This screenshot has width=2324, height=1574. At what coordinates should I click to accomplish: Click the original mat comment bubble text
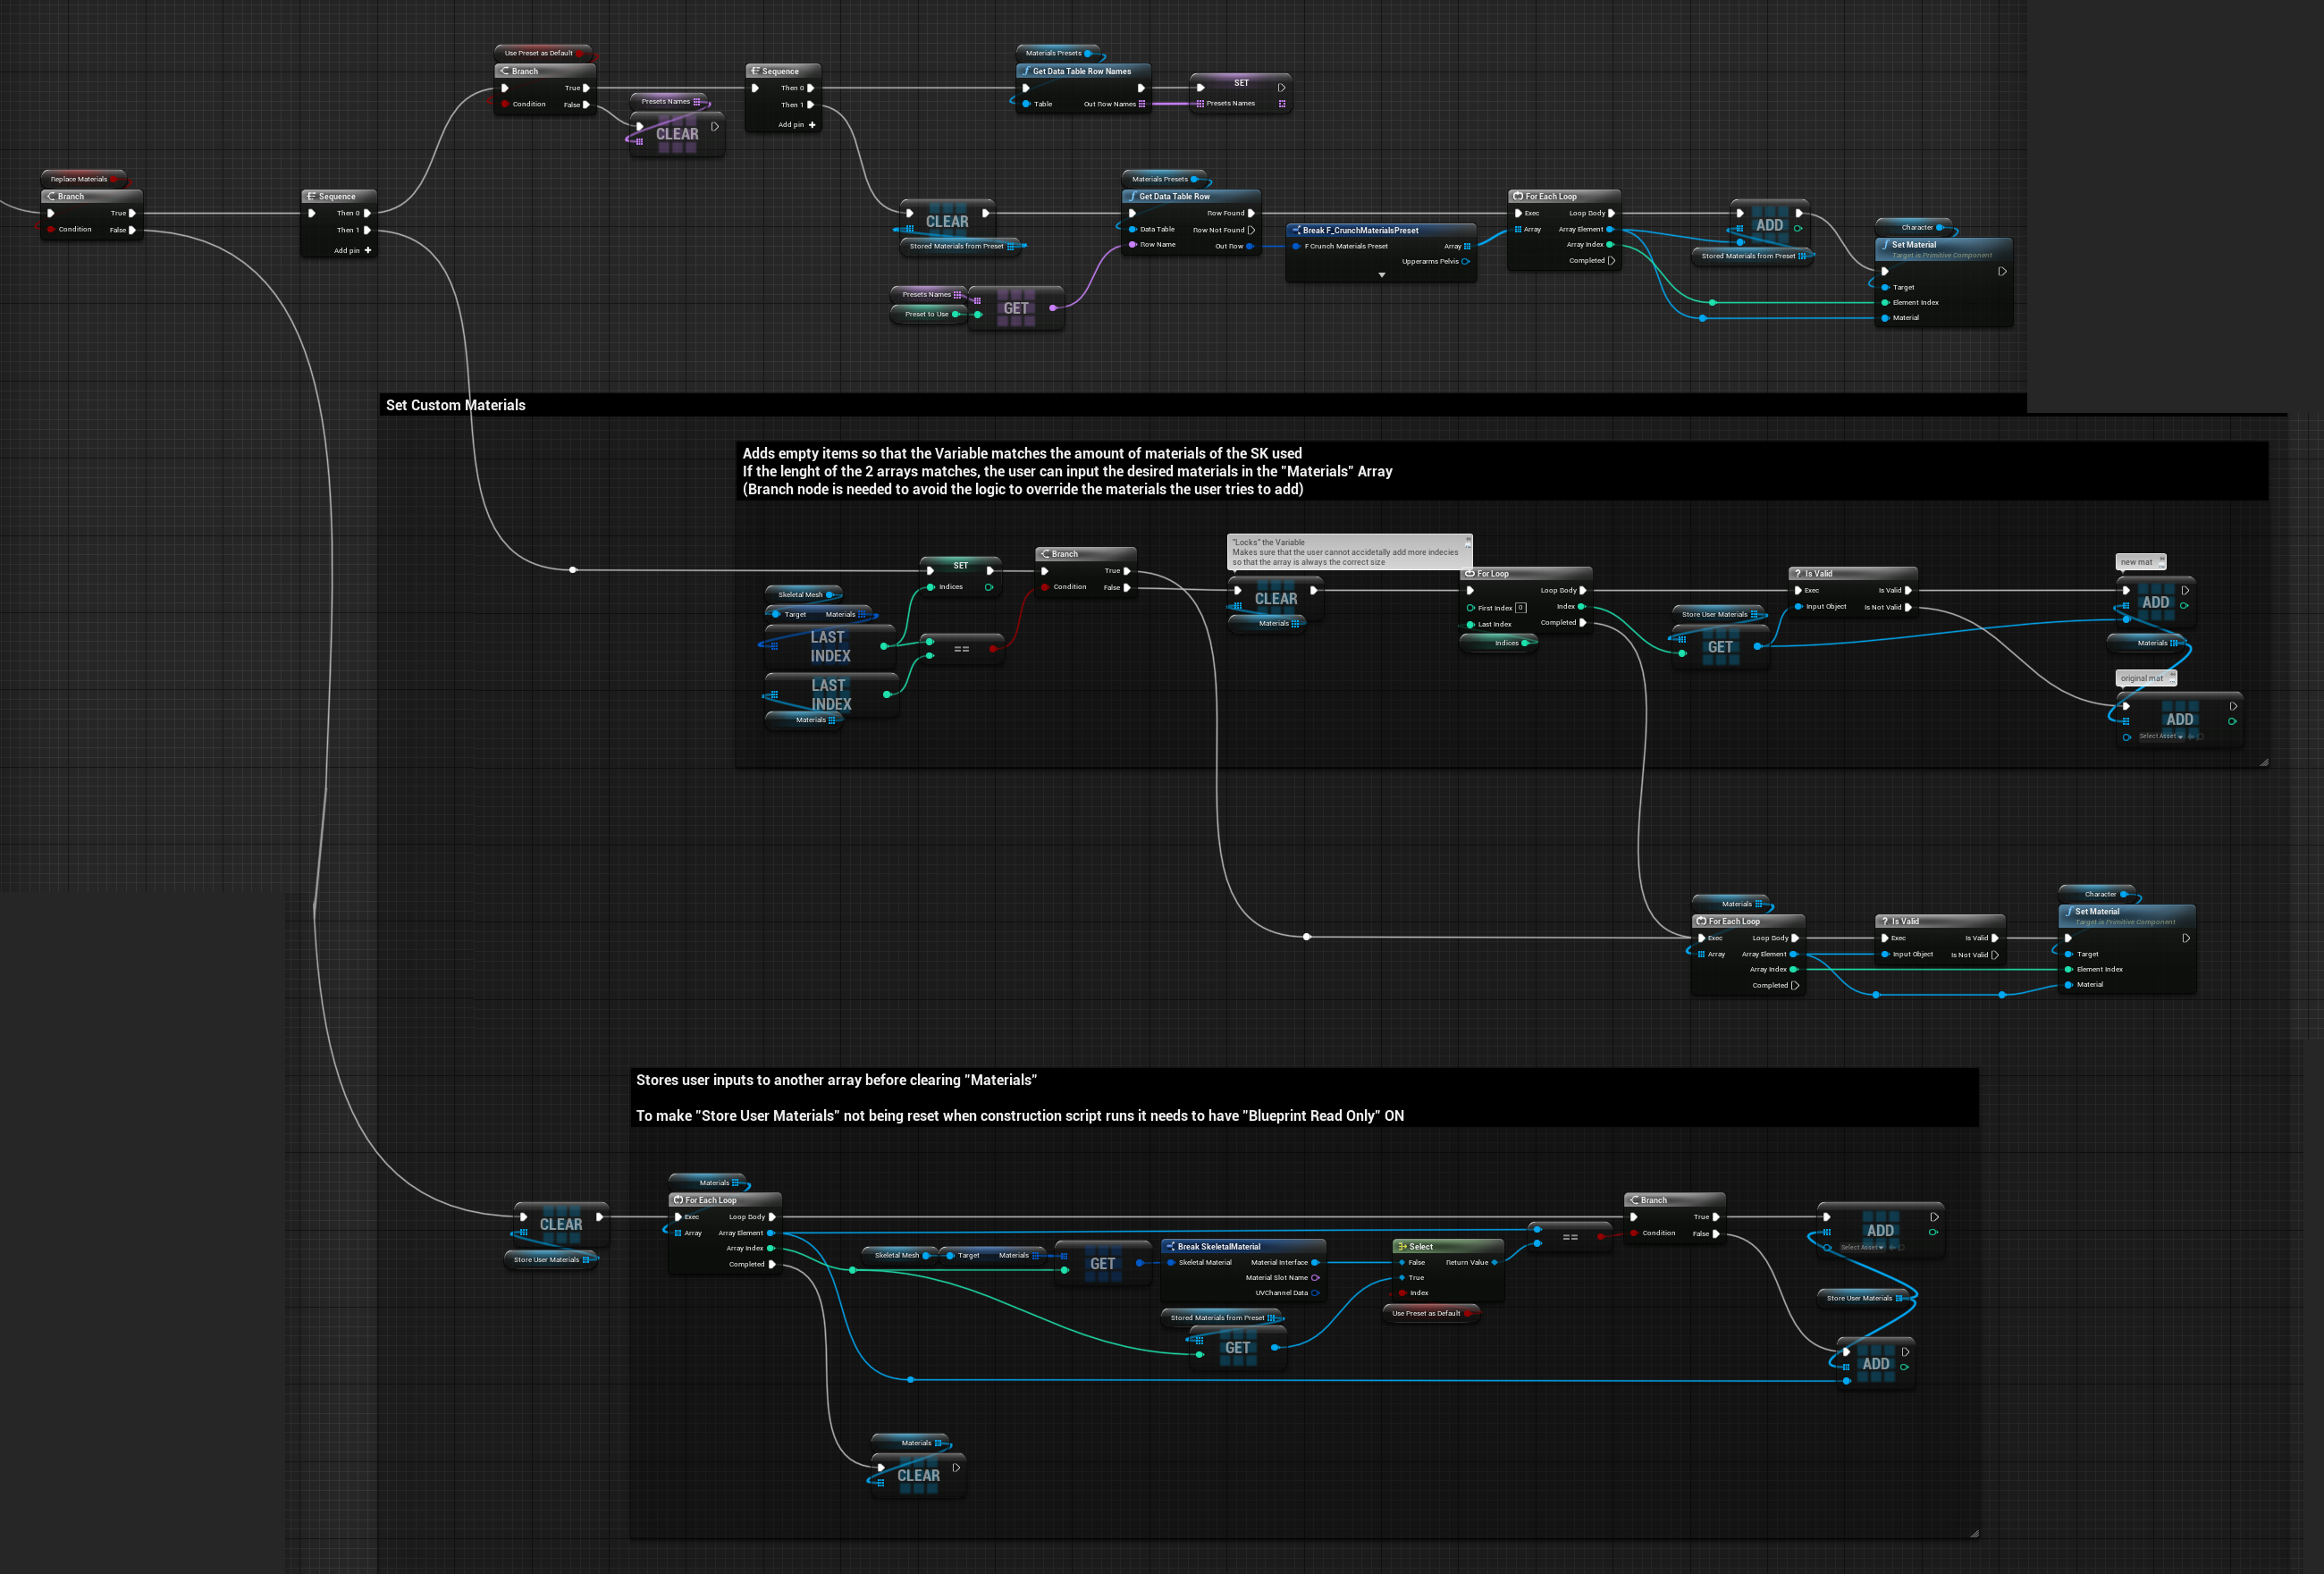point(2142,678)
